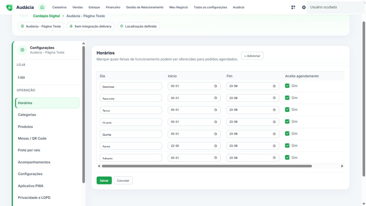Click the Segunda Início time field

coord(194,98)
